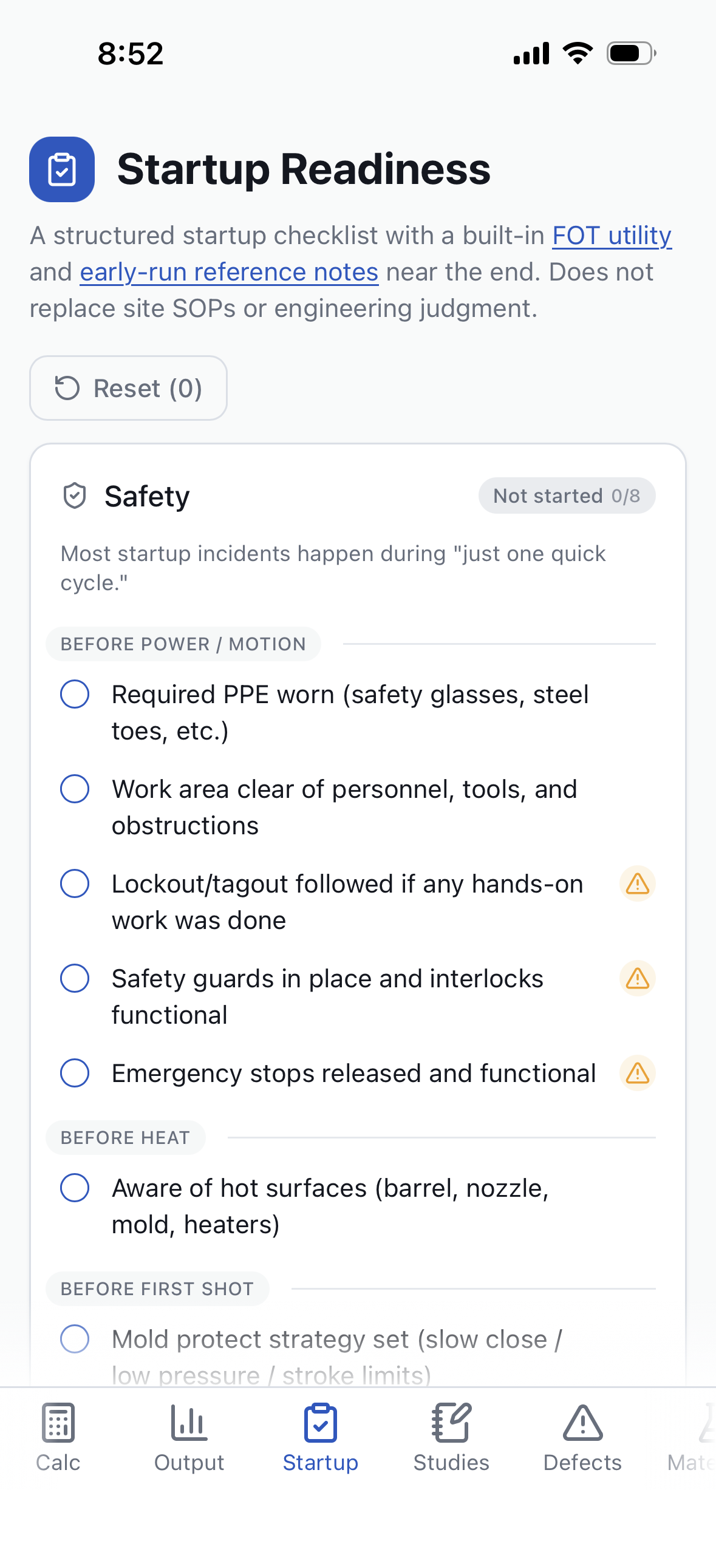Mark work area clear item complete

[75, 789]
